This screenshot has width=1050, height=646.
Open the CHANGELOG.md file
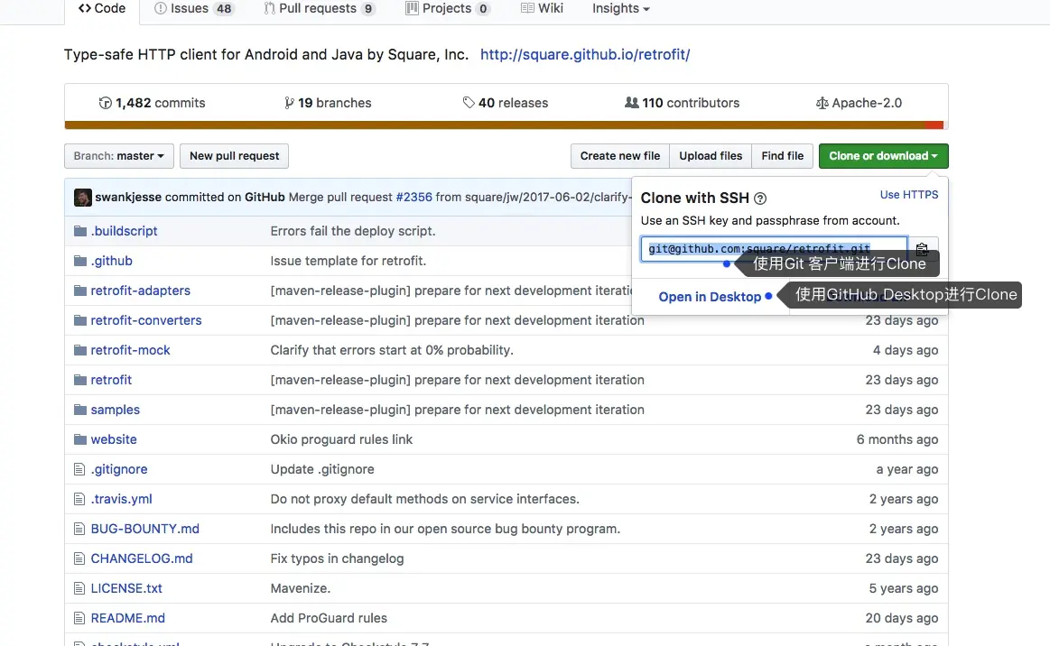(142, 559)
